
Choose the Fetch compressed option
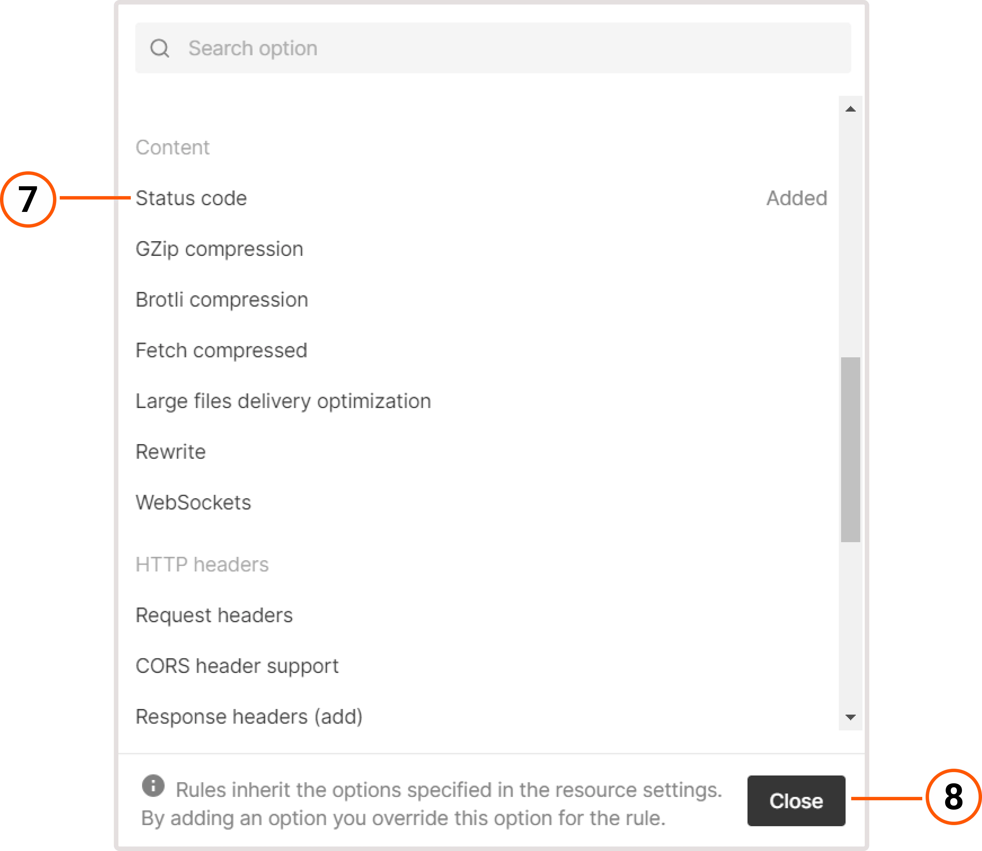[221, 350]
